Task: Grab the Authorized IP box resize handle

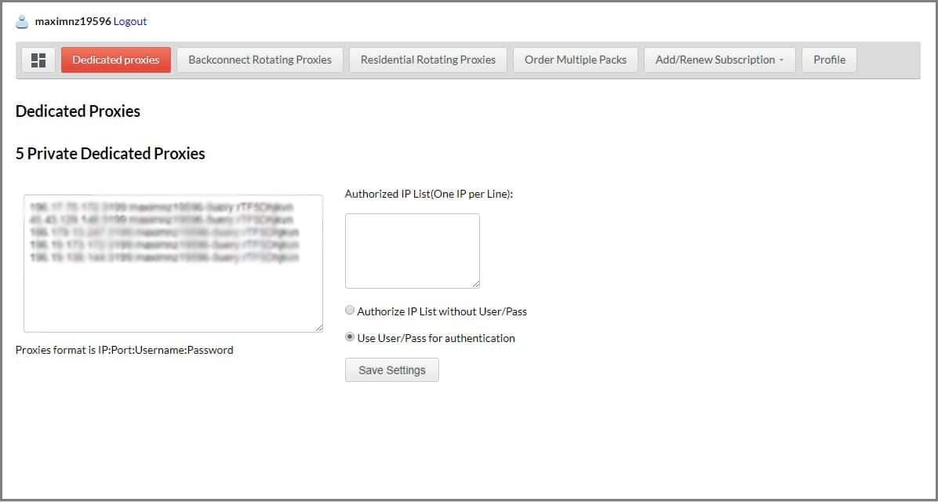Action: tap(475, 284)
